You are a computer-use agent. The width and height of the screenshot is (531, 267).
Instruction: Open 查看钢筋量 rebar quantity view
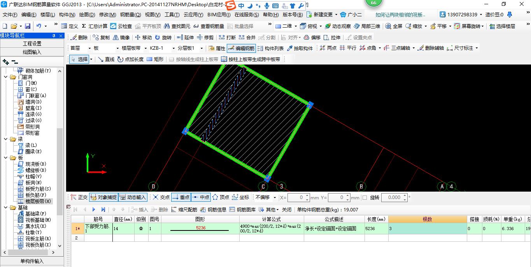pos(209,26)
